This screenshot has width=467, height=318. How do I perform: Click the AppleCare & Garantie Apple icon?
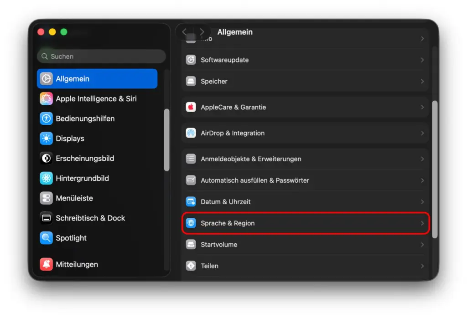pos(191,107)
